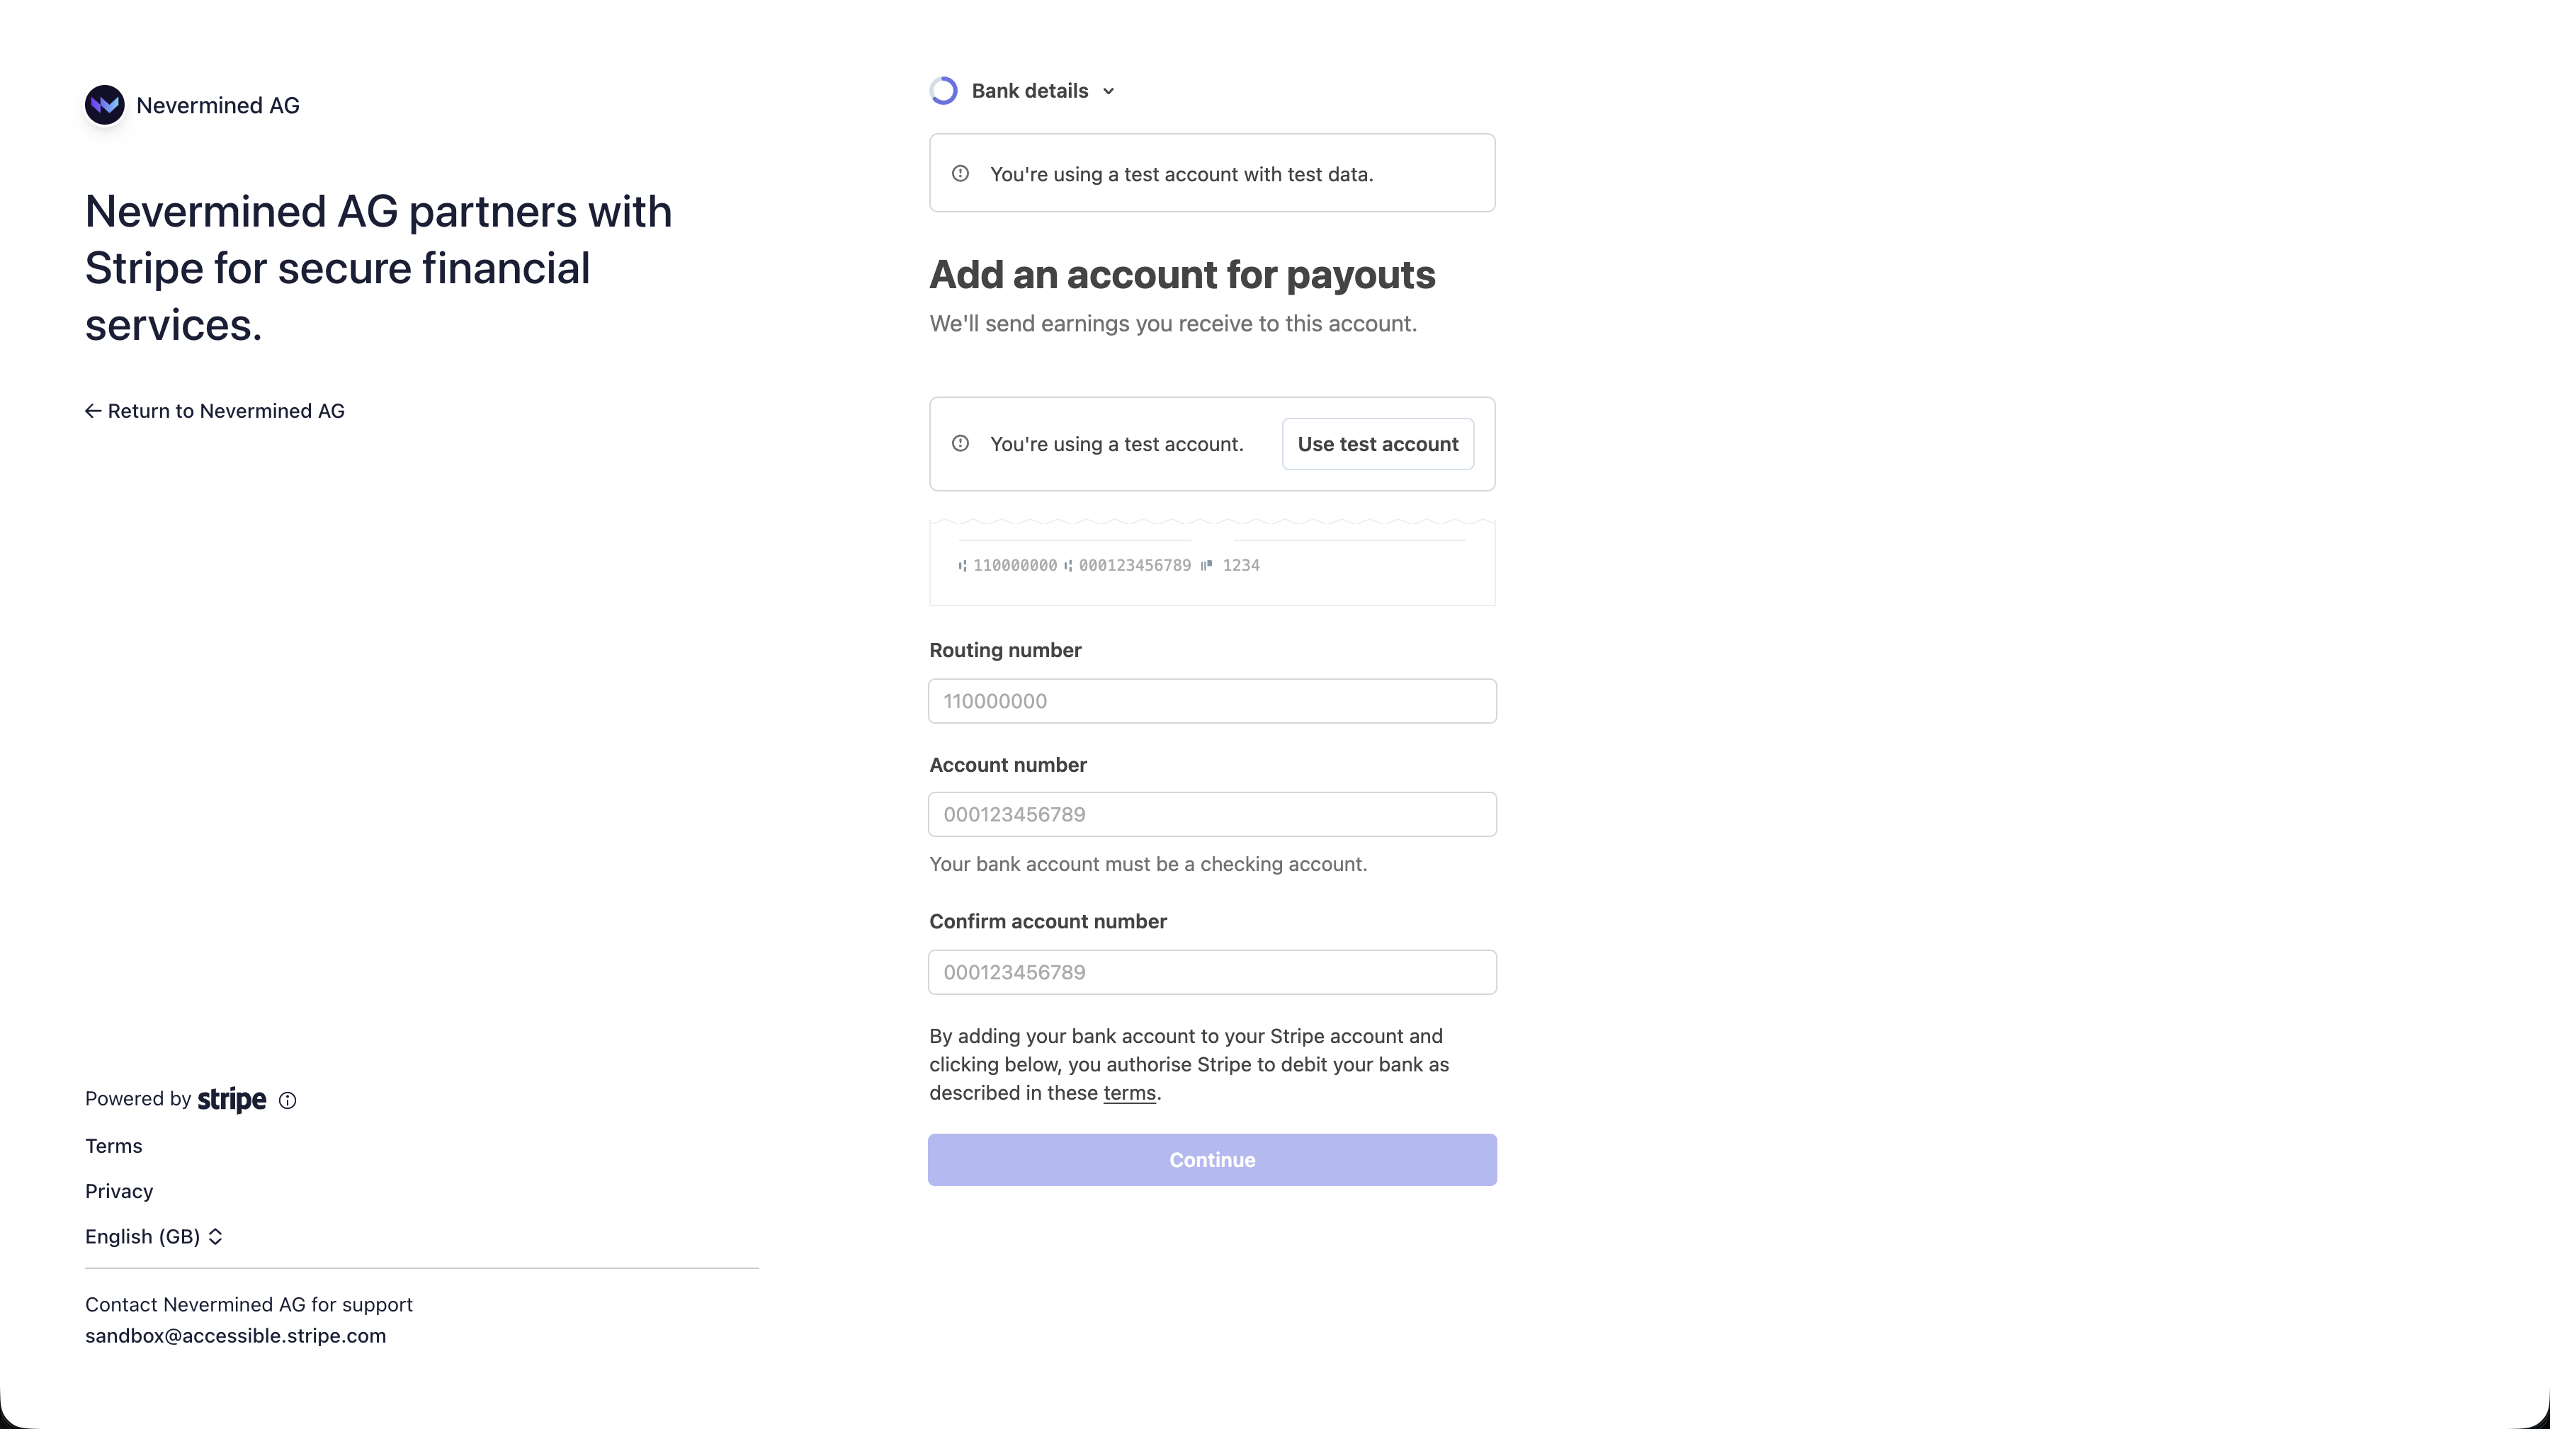Click the Routing number input field
This screenshot has width=2550, height=1429.
coord(1212,700)
